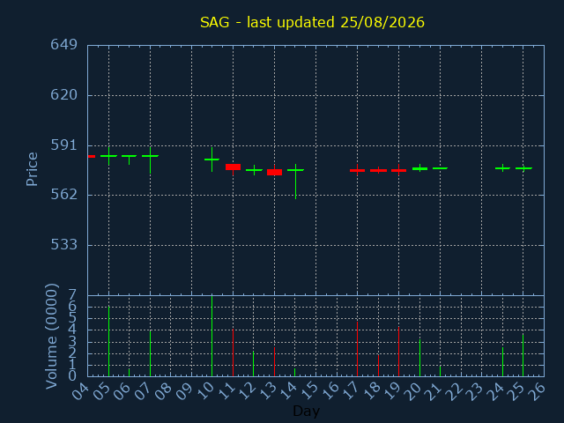This screenshot has width=564, height=423.
Task: Select the red candlestick on day 11
Action: pyautogui.click(x=233, y=167)
